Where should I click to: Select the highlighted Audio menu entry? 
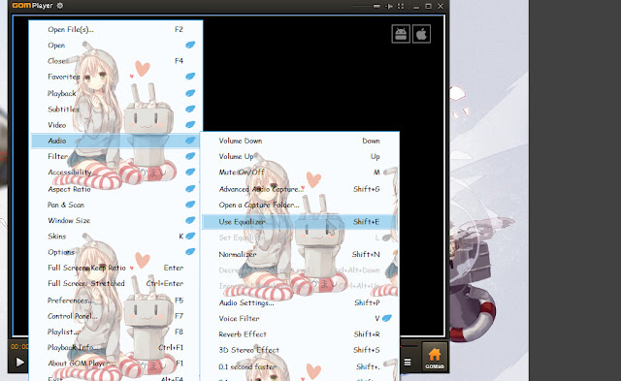click(114, 141)
